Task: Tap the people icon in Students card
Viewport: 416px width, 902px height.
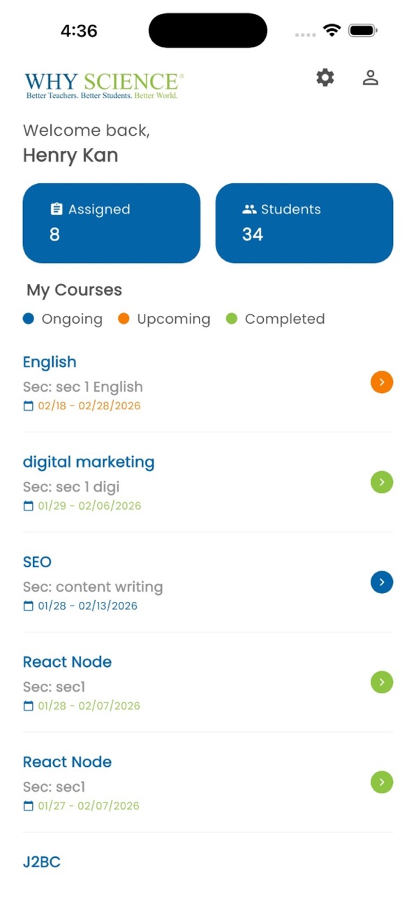Action: click(249, 209)
